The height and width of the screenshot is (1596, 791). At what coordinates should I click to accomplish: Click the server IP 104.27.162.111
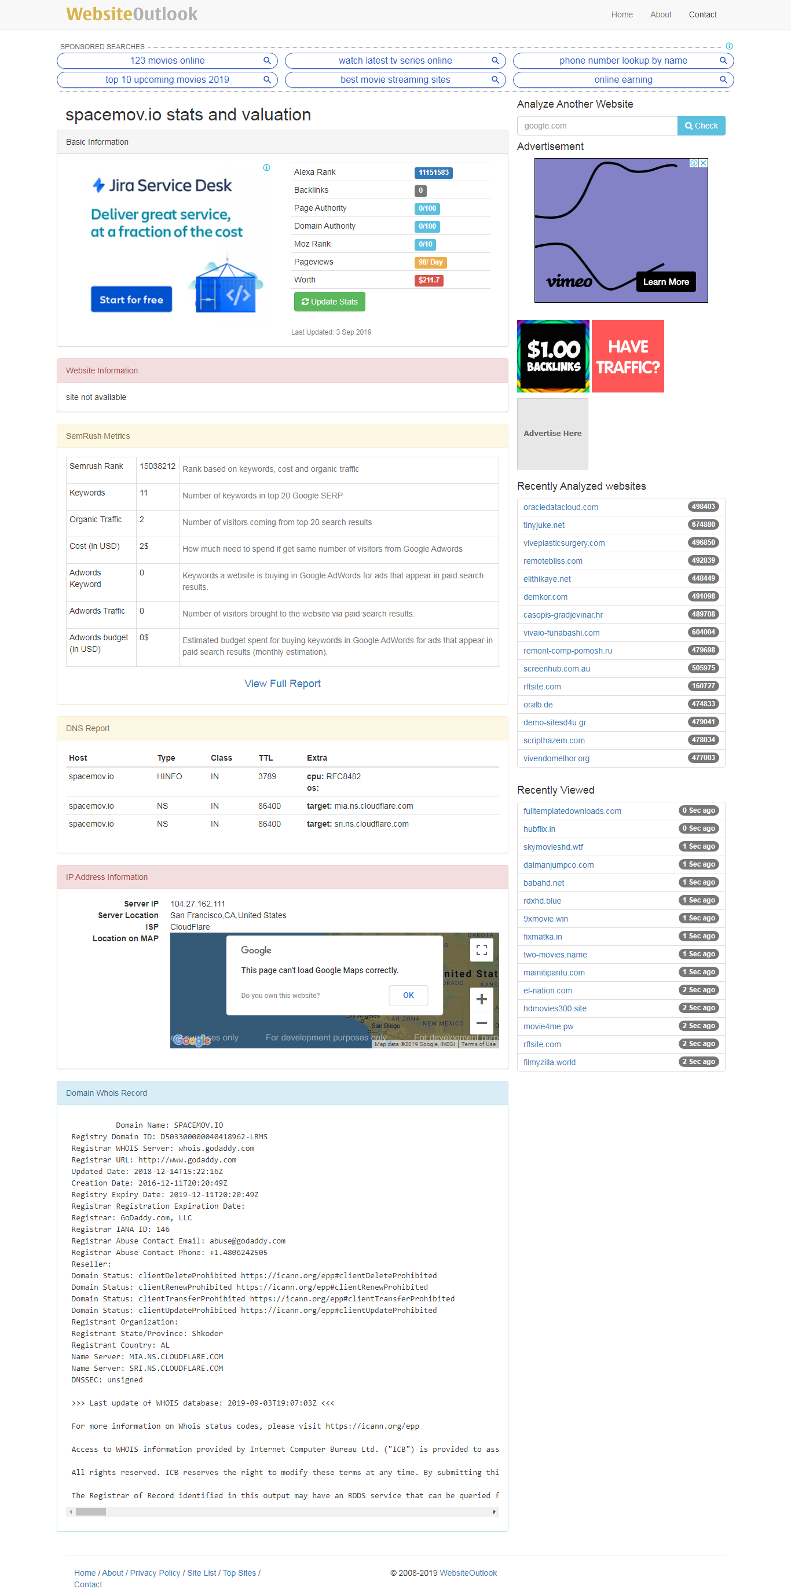tap(198, 904)
